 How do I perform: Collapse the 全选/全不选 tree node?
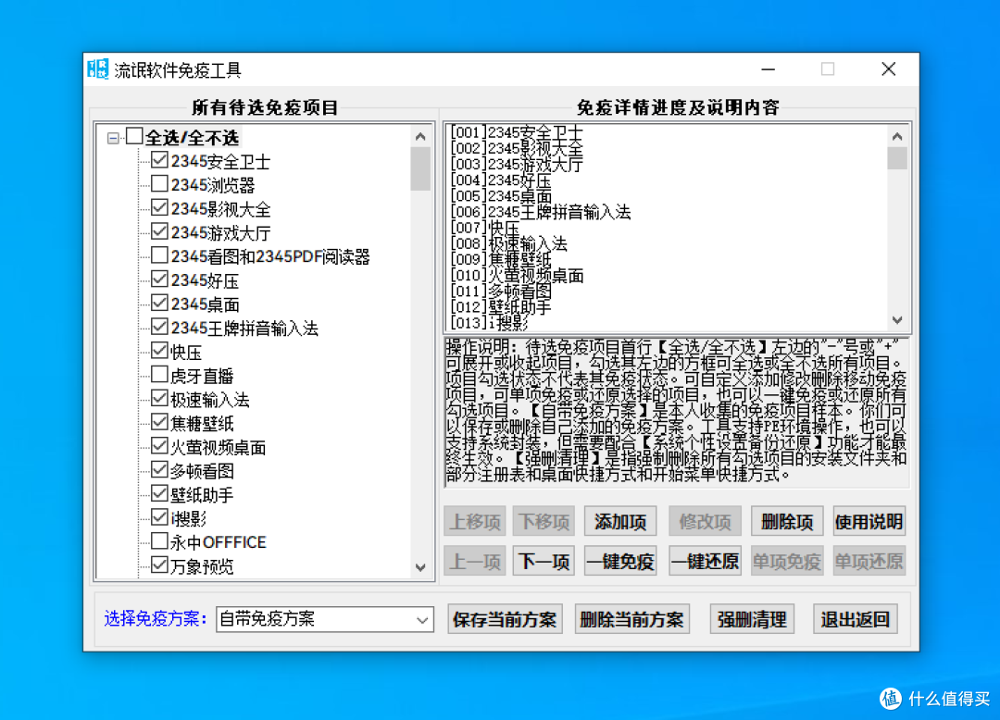(x=113, y=138)
